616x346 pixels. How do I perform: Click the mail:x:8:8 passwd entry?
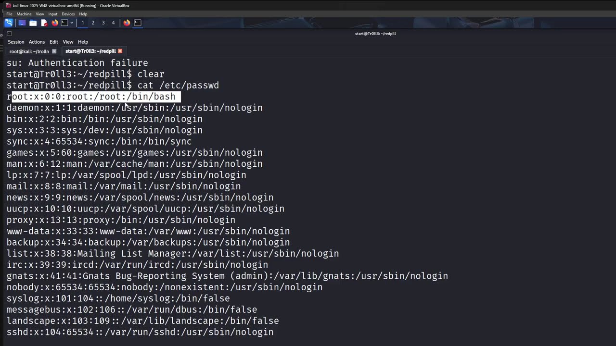[x=124, y=186]
